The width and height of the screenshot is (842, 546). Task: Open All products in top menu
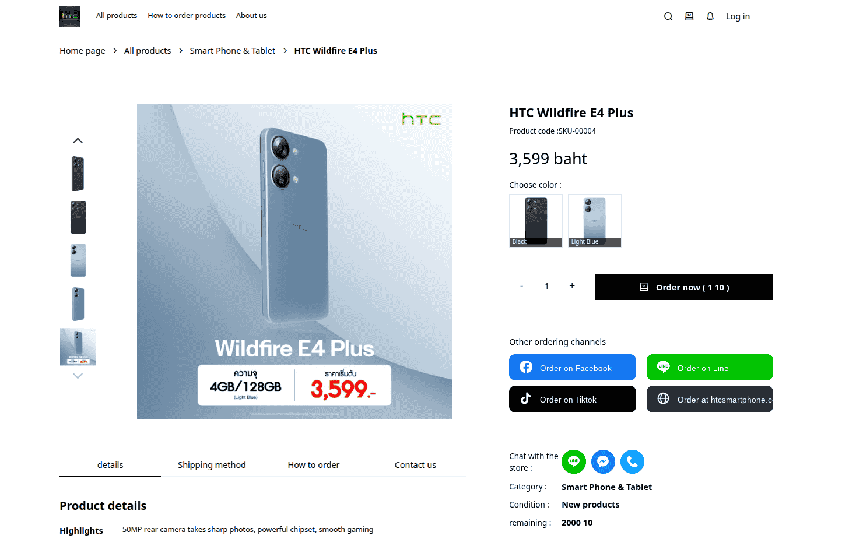[117, 16]
